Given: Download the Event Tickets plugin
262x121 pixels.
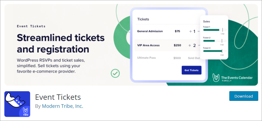Looking at the screenshot, I should (x=243, y=96).
